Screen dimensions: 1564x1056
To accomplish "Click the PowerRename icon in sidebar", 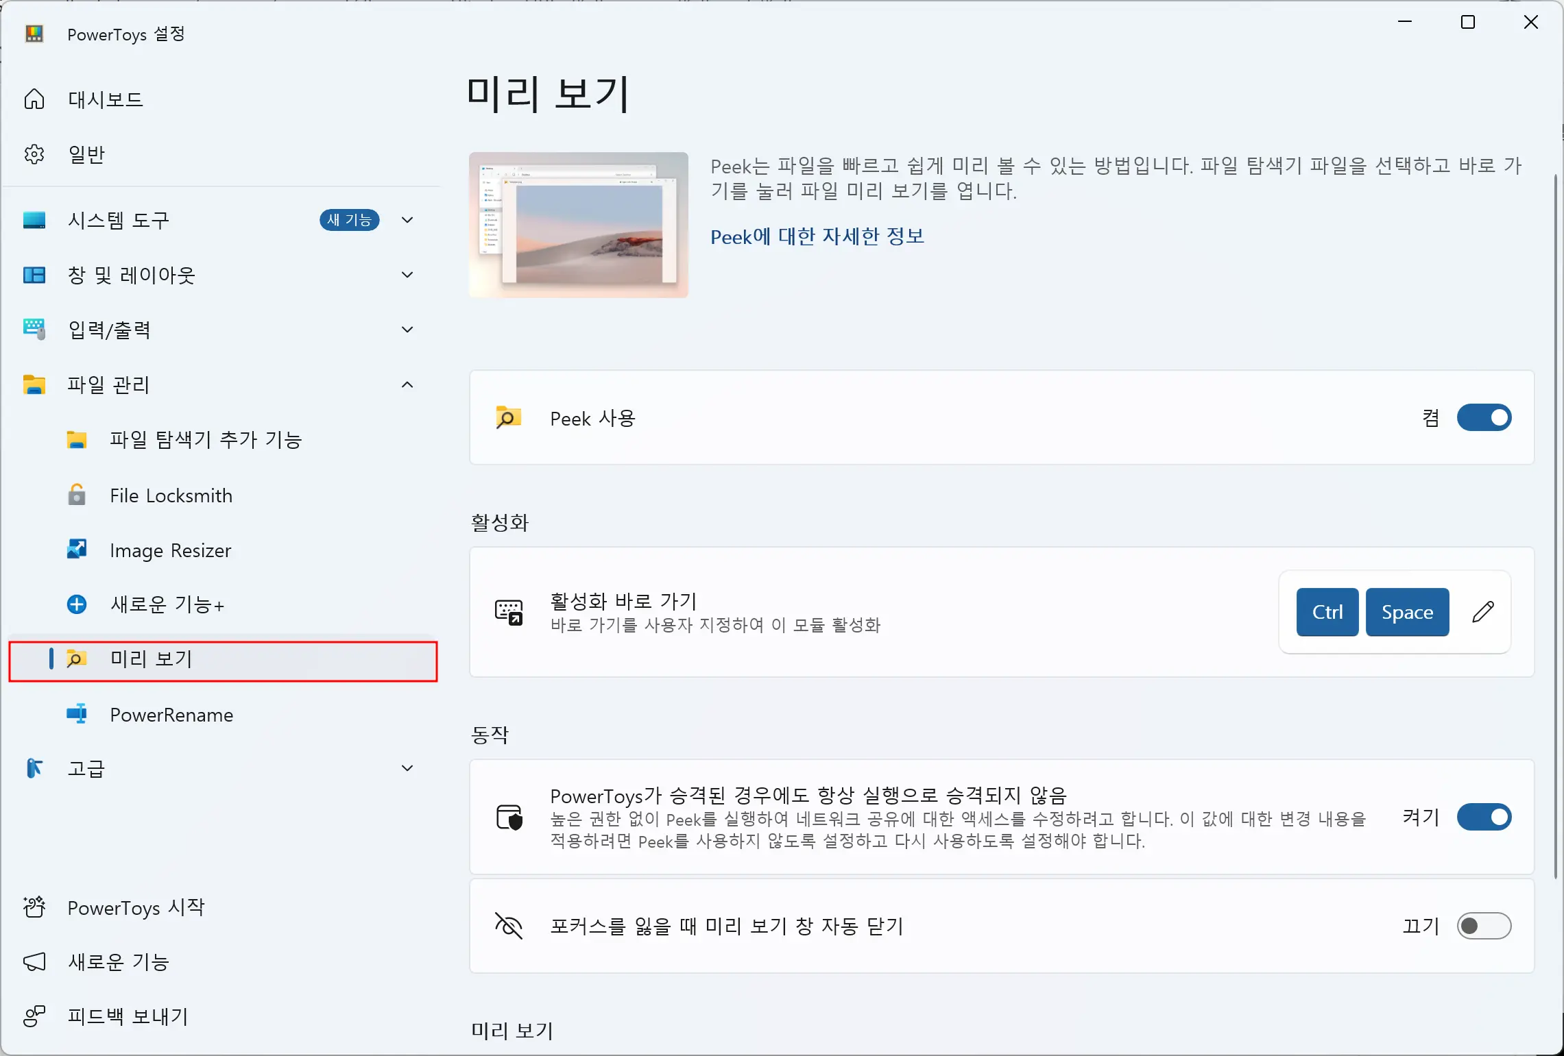I will [75, 715].
